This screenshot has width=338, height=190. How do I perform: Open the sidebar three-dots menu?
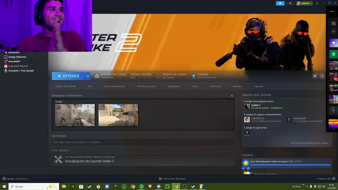point(332,12)
